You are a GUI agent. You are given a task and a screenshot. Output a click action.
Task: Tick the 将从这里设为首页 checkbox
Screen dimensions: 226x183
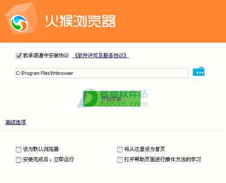pos(120,149)
